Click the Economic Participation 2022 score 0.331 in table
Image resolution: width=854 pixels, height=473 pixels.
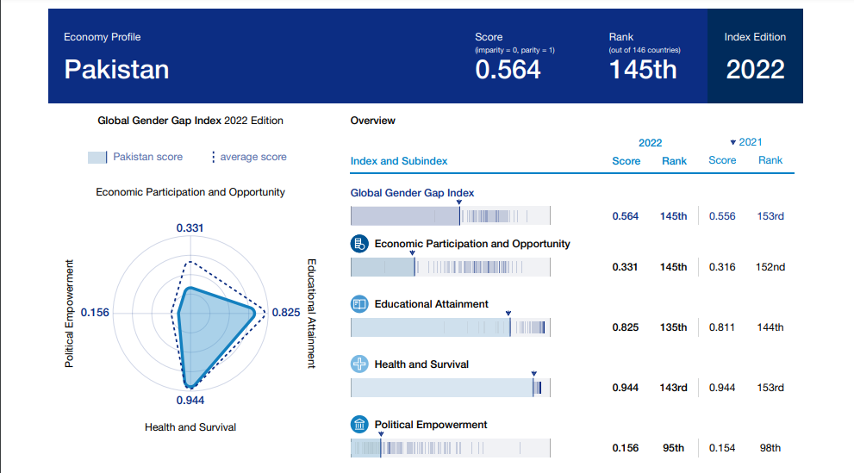pyautogui.click(x=625, y=267)
